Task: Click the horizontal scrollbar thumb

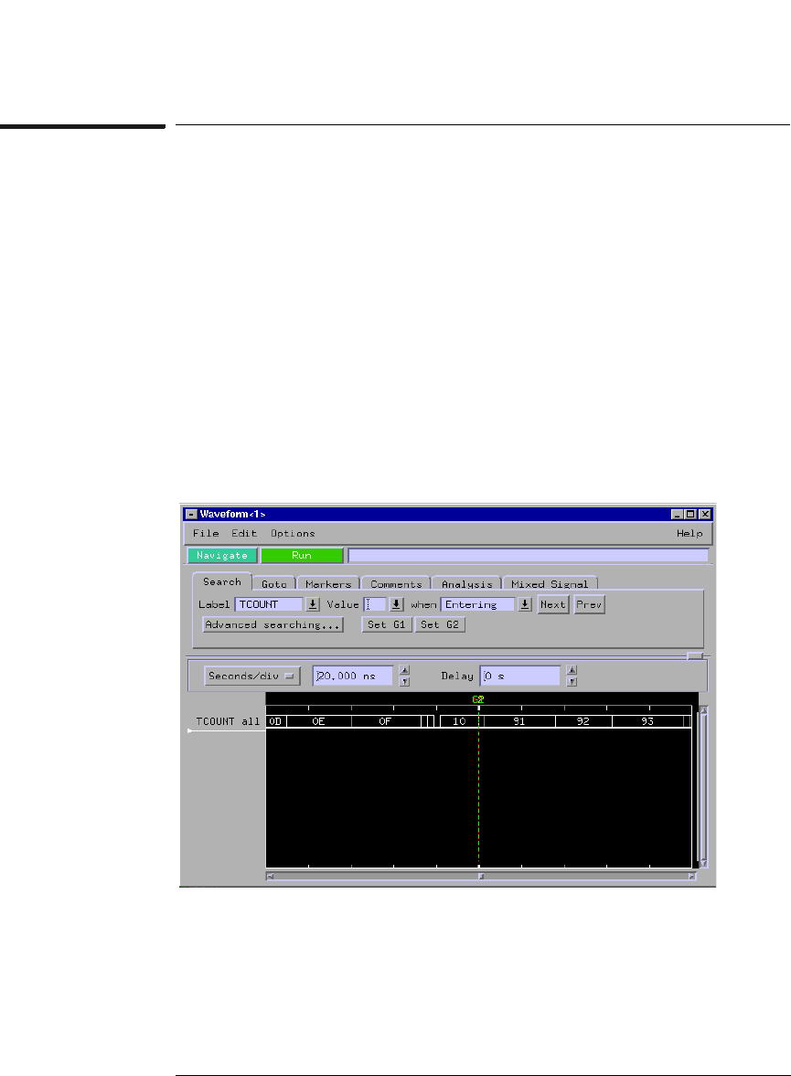Action: [481, 877]
